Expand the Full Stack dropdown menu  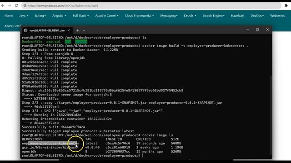click(x=81, y=16)
